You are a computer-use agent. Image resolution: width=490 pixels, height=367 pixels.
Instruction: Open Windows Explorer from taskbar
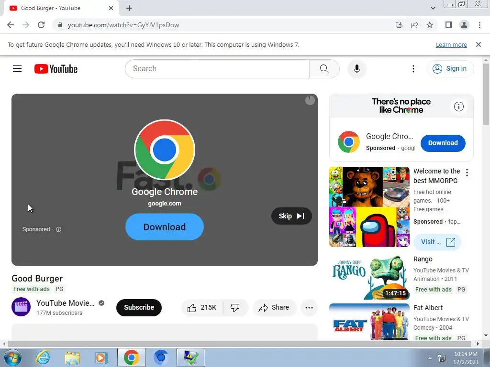click(x=72, y=357)
